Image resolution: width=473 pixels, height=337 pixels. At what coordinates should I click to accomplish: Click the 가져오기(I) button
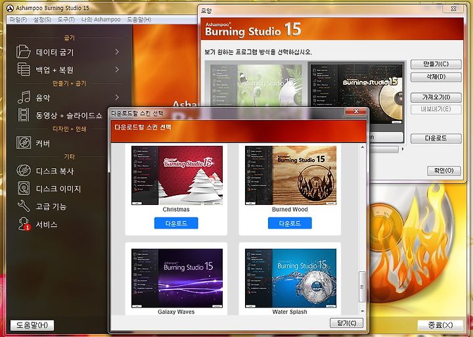(436, 97)
